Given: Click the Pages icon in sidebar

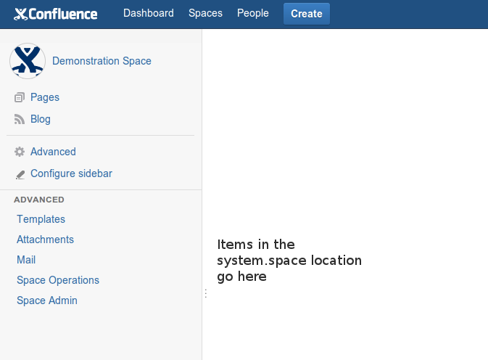Looking at the screenshot, I should pyautogui.click(x=20, y=97).
